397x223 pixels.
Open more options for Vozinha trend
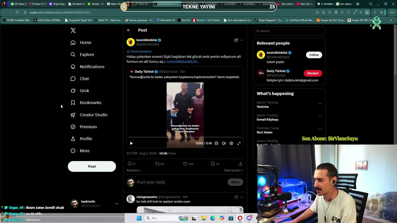(x=320, y=103)
